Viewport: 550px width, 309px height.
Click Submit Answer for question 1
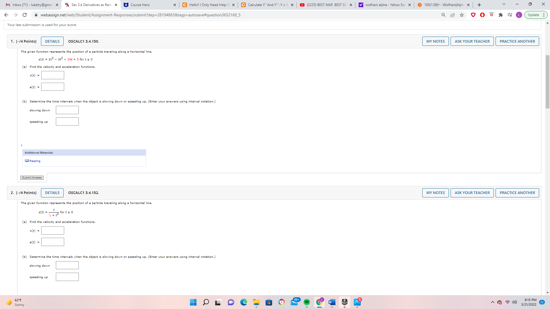[x=32, y=178]
